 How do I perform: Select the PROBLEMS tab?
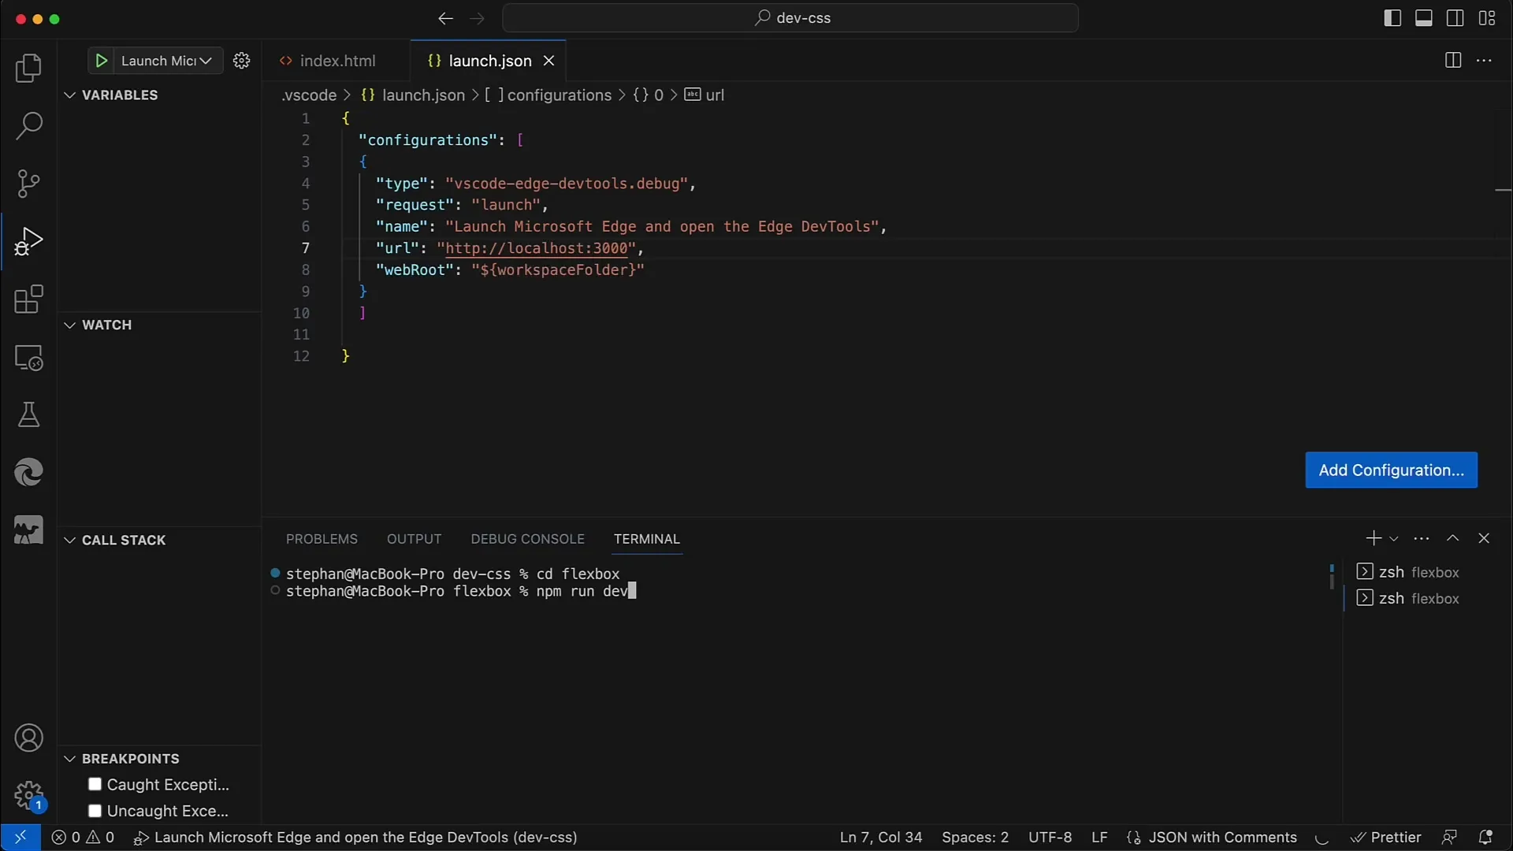tap(321, 538)
